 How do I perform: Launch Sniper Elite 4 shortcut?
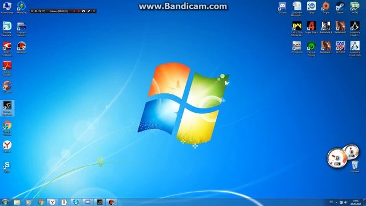(x=311, y=27)
